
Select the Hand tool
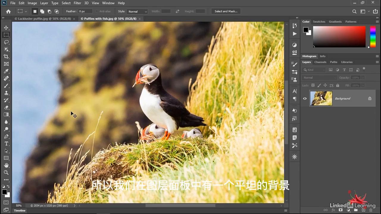6,165
